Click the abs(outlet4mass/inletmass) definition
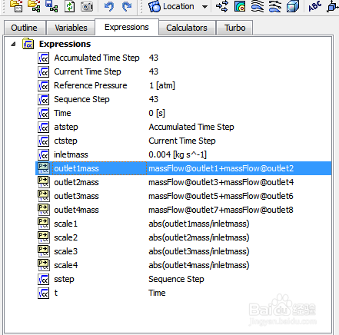The image size is (339, 335). click(199, 265)
